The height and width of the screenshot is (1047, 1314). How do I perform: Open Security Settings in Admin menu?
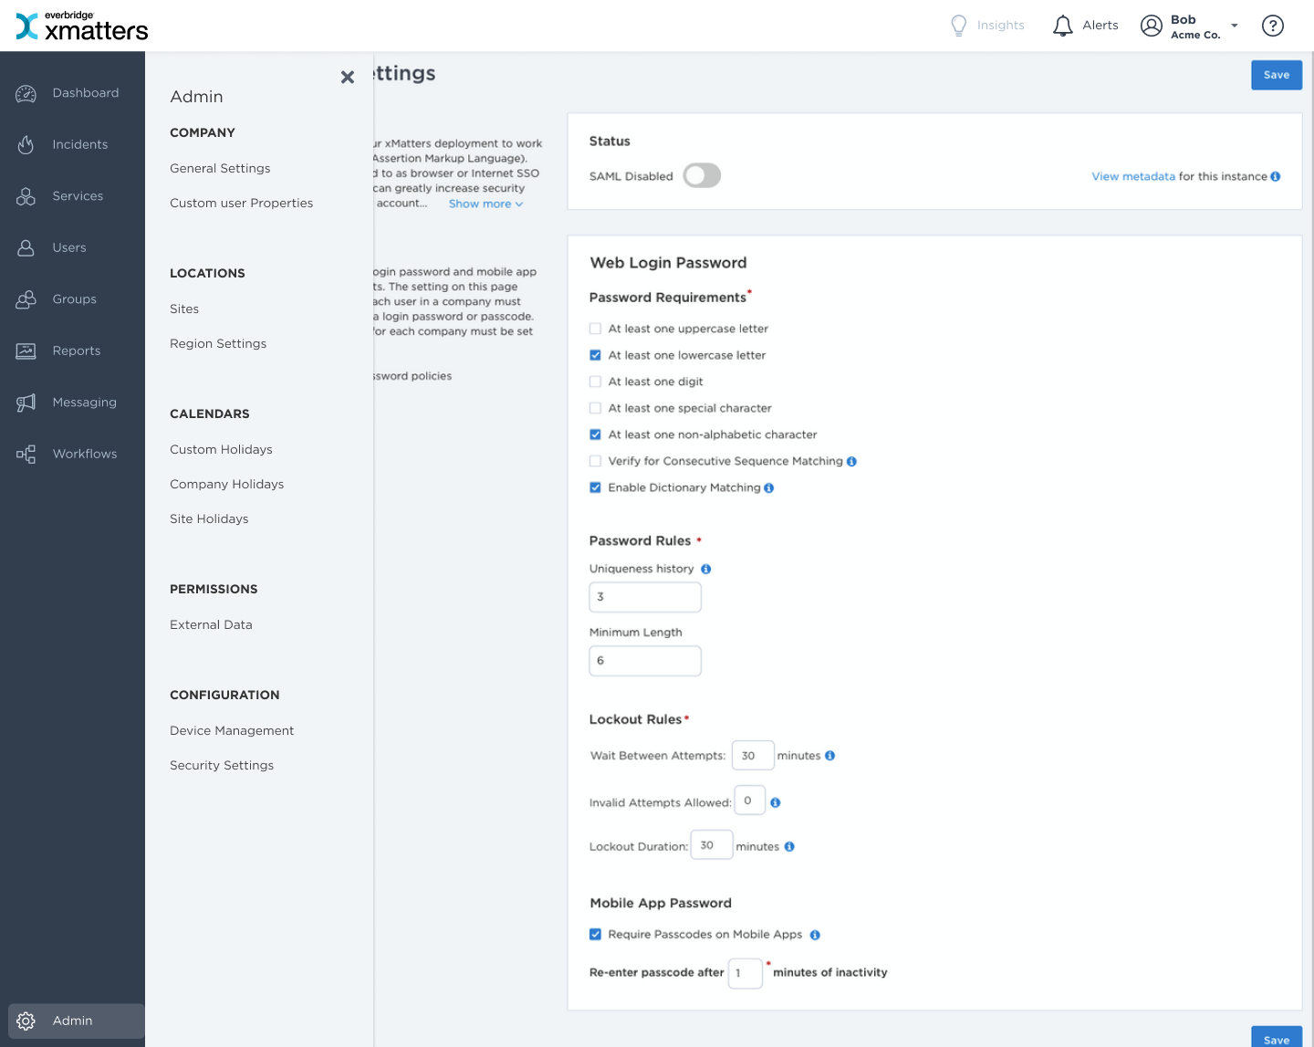click(x=222, y=766)
